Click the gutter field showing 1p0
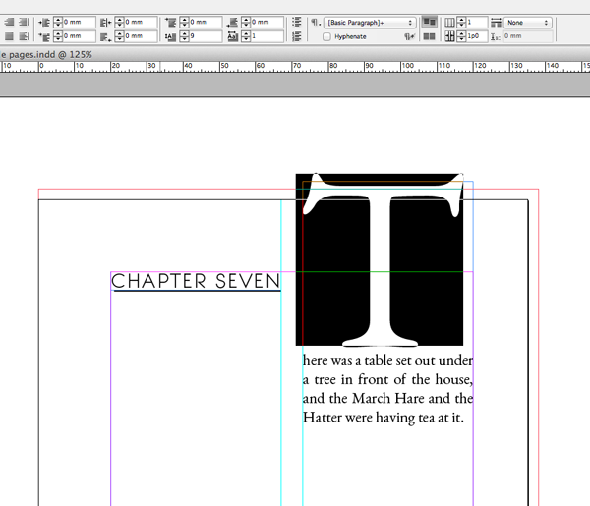 [x=477, y=36]
